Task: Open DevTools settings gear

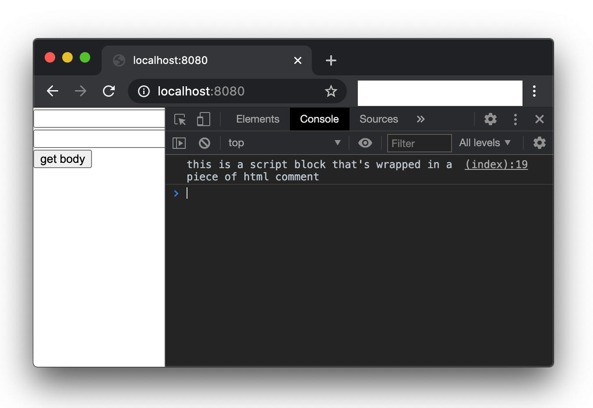Action: 491,119
